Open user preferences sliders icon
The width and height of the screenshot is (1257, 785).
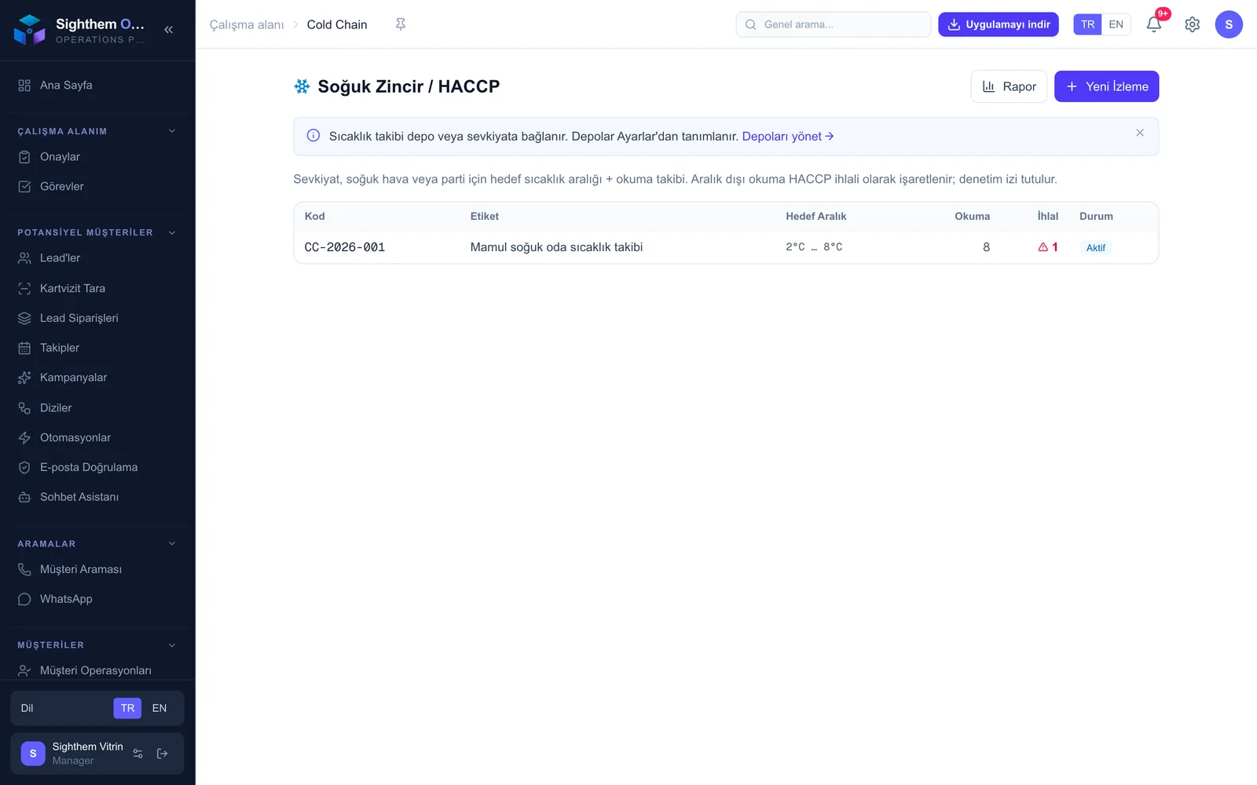coord(138,754)
